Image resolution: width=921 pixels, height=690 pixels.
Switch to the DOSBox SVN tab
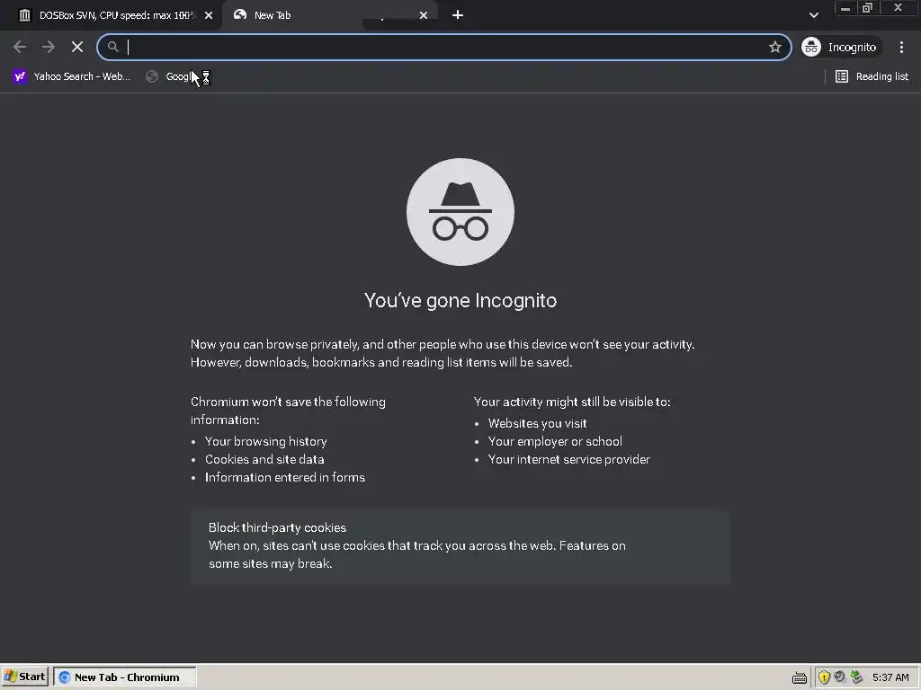[112, 15]
